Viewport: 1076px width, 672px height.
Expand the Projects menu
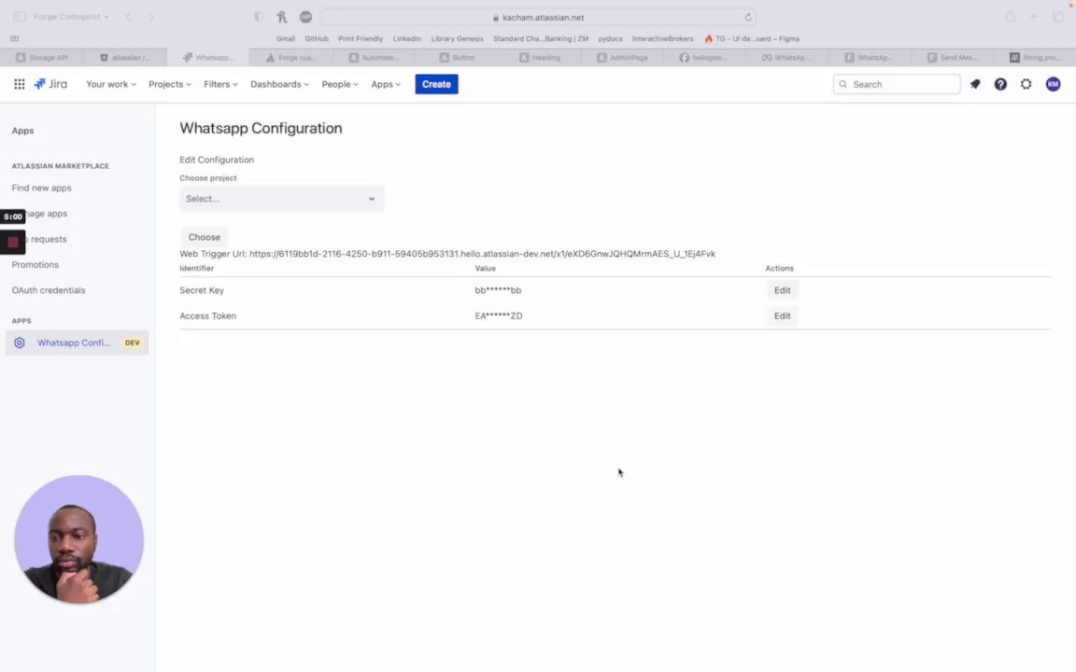point(169,84)
